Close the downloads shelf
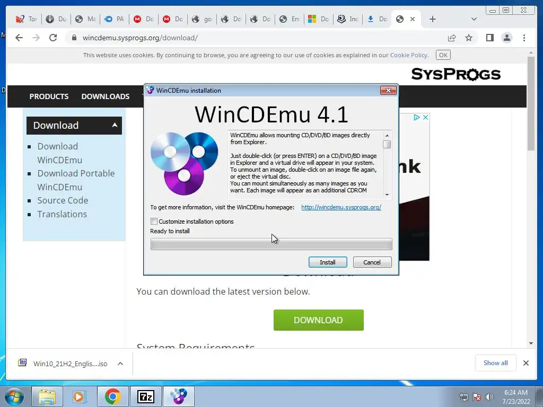543x407 pixels. click(526, 363)
